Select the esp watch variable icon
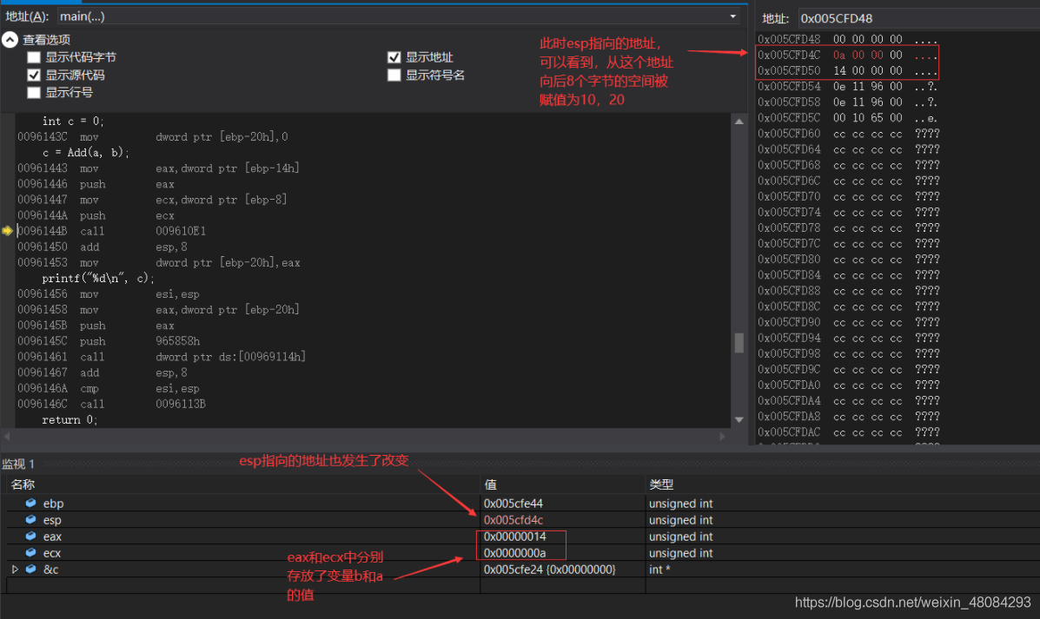Image resolution: width=1040 pixels, height=619 pixels. pos(30,519)
